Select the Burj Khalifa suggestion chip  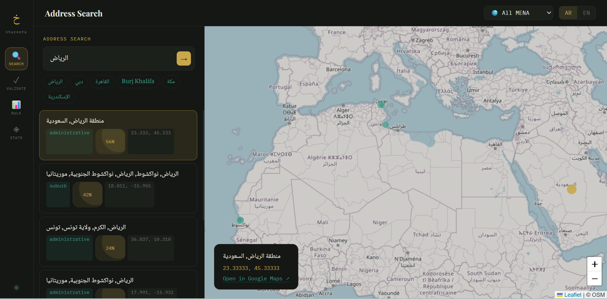138,82
